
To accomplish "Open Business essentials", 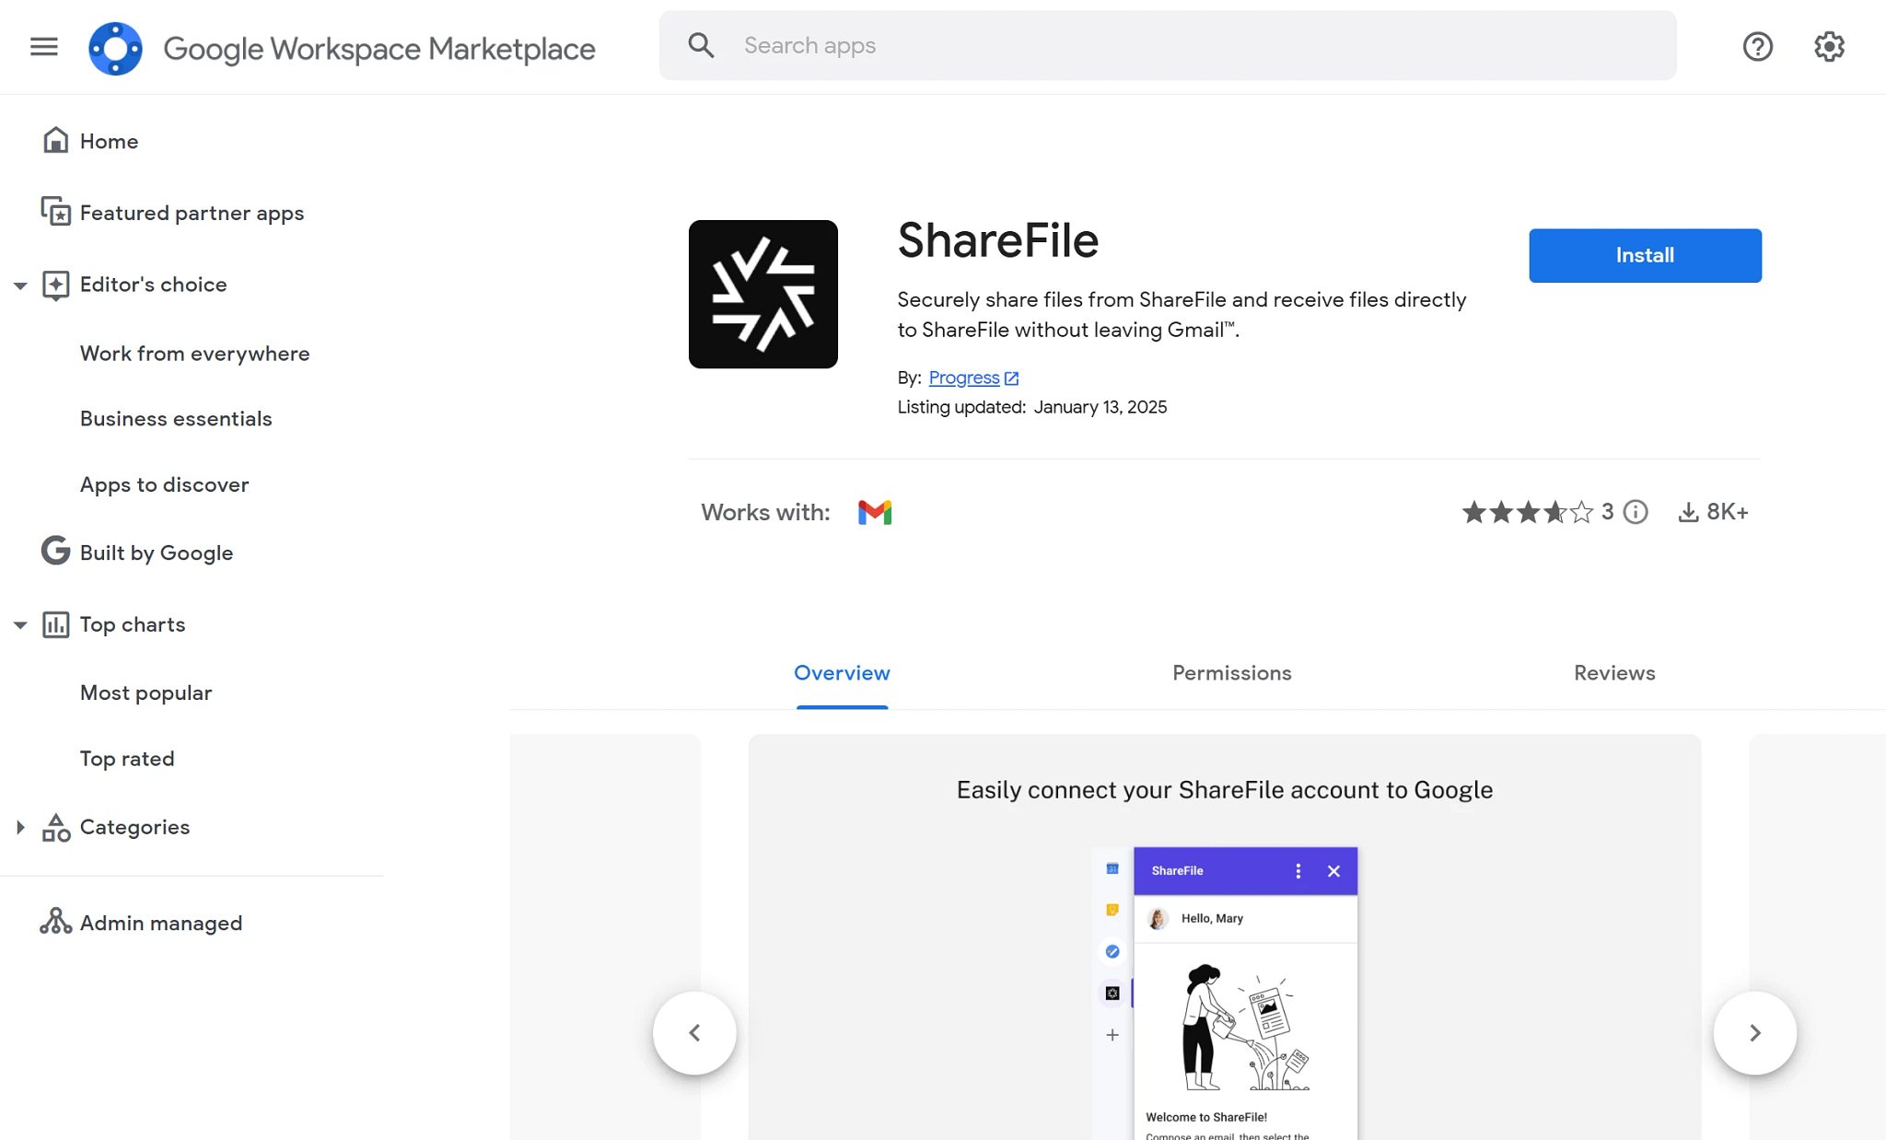I will point(176,419).
